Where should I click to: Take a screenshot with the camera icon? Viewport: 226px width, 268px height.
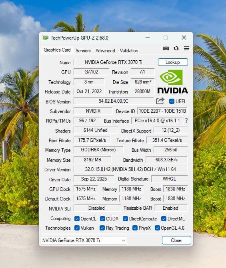(x=166, y=48)
